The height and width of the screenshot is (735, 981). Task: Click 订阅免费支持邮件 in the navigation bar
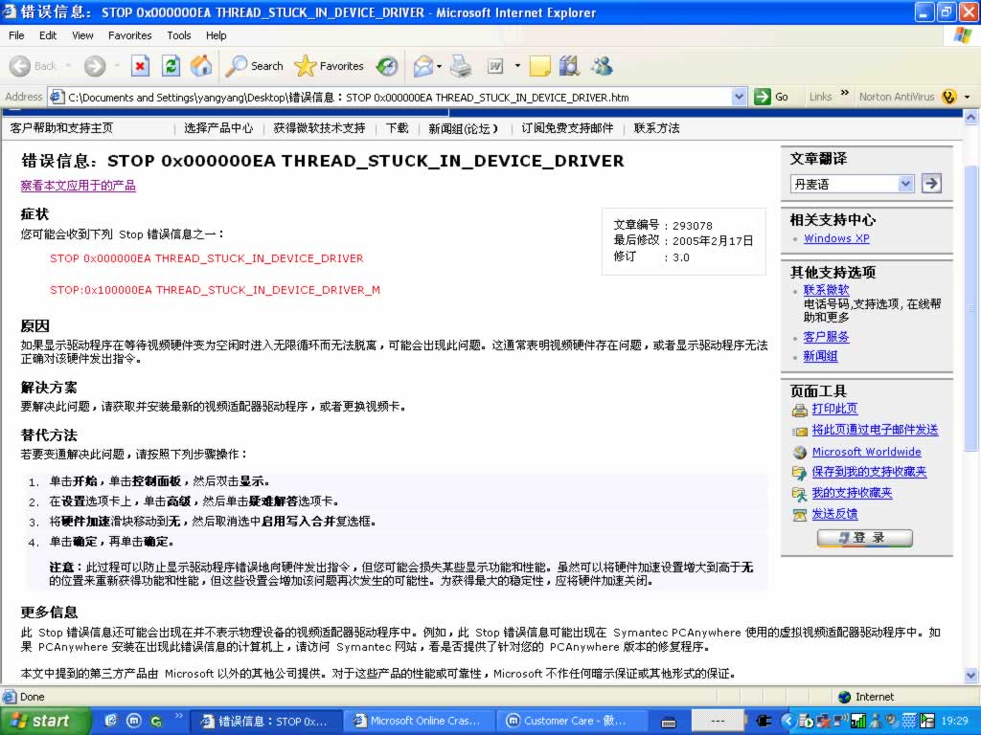point(567,128)
